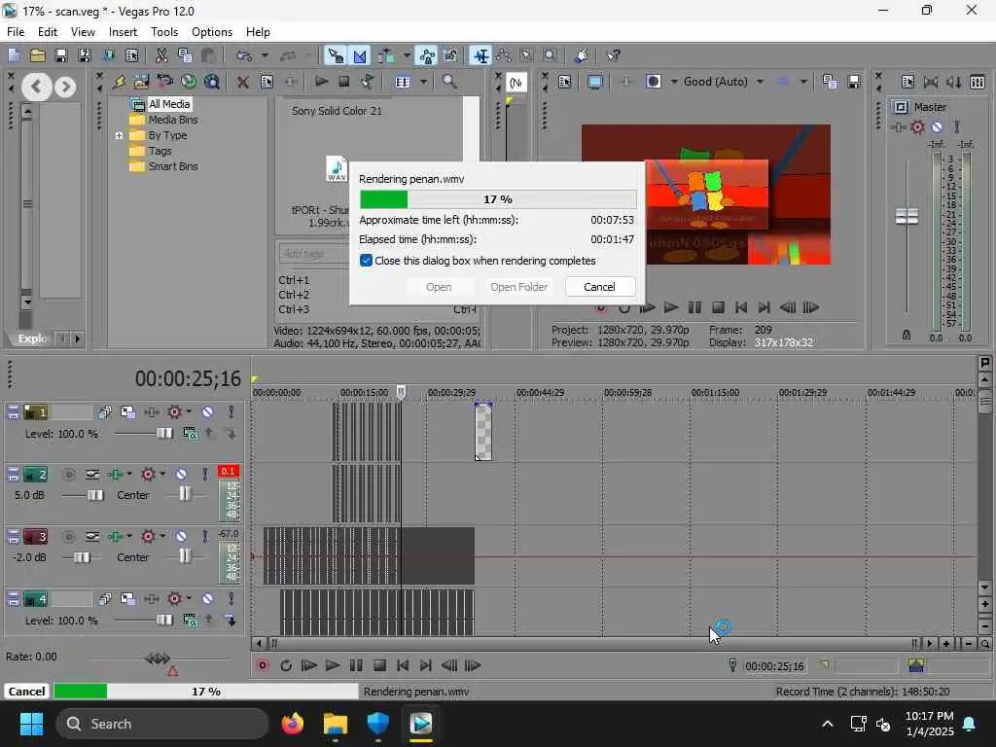
Task: Solo audio track 3
Action: pos(204,537)
